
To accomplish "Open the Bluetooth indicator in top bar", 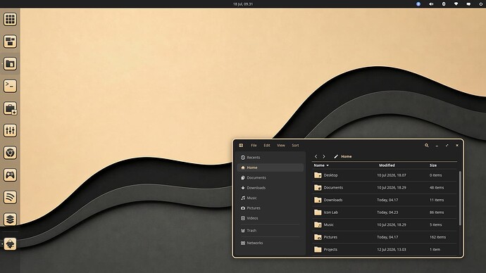I will click(x=444, y=4).
